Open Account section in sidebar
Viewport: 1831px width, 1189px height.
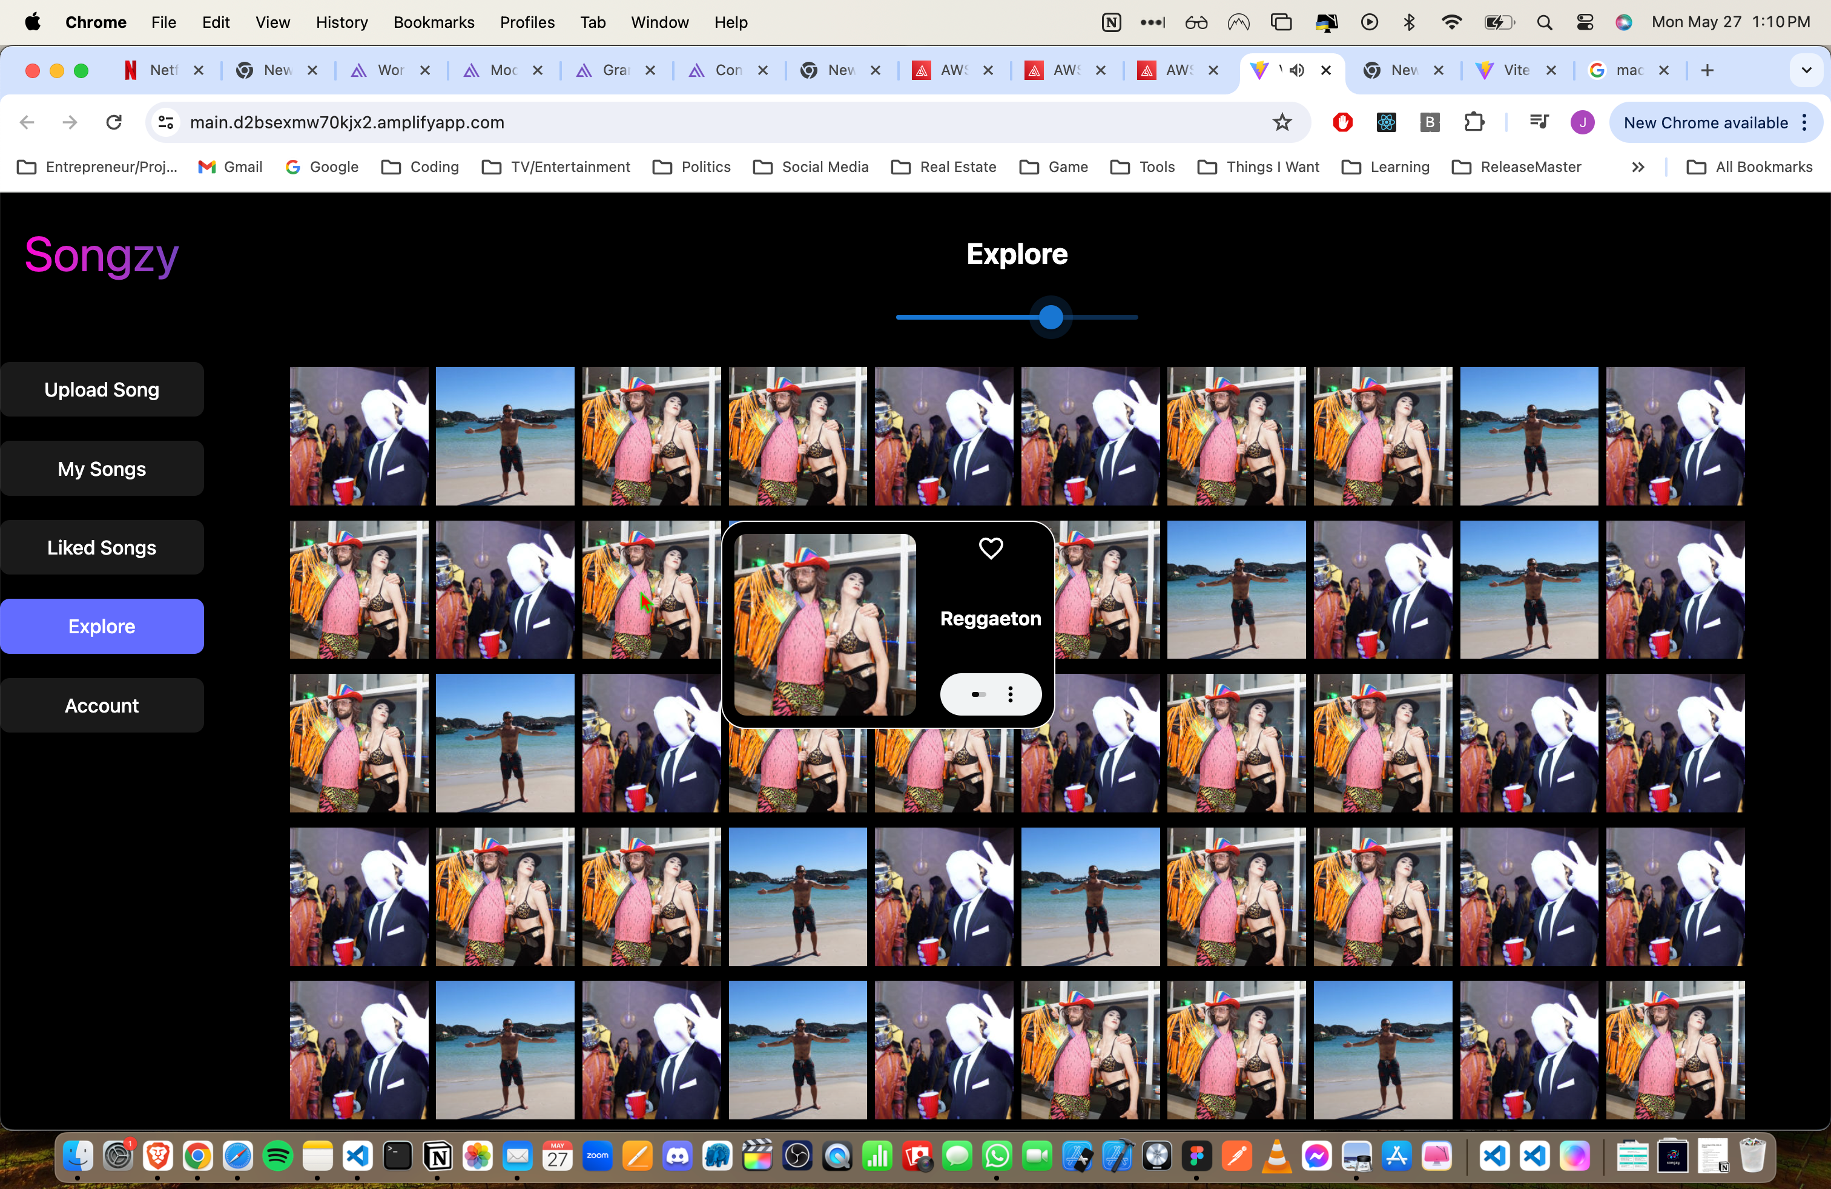(102, 705)
